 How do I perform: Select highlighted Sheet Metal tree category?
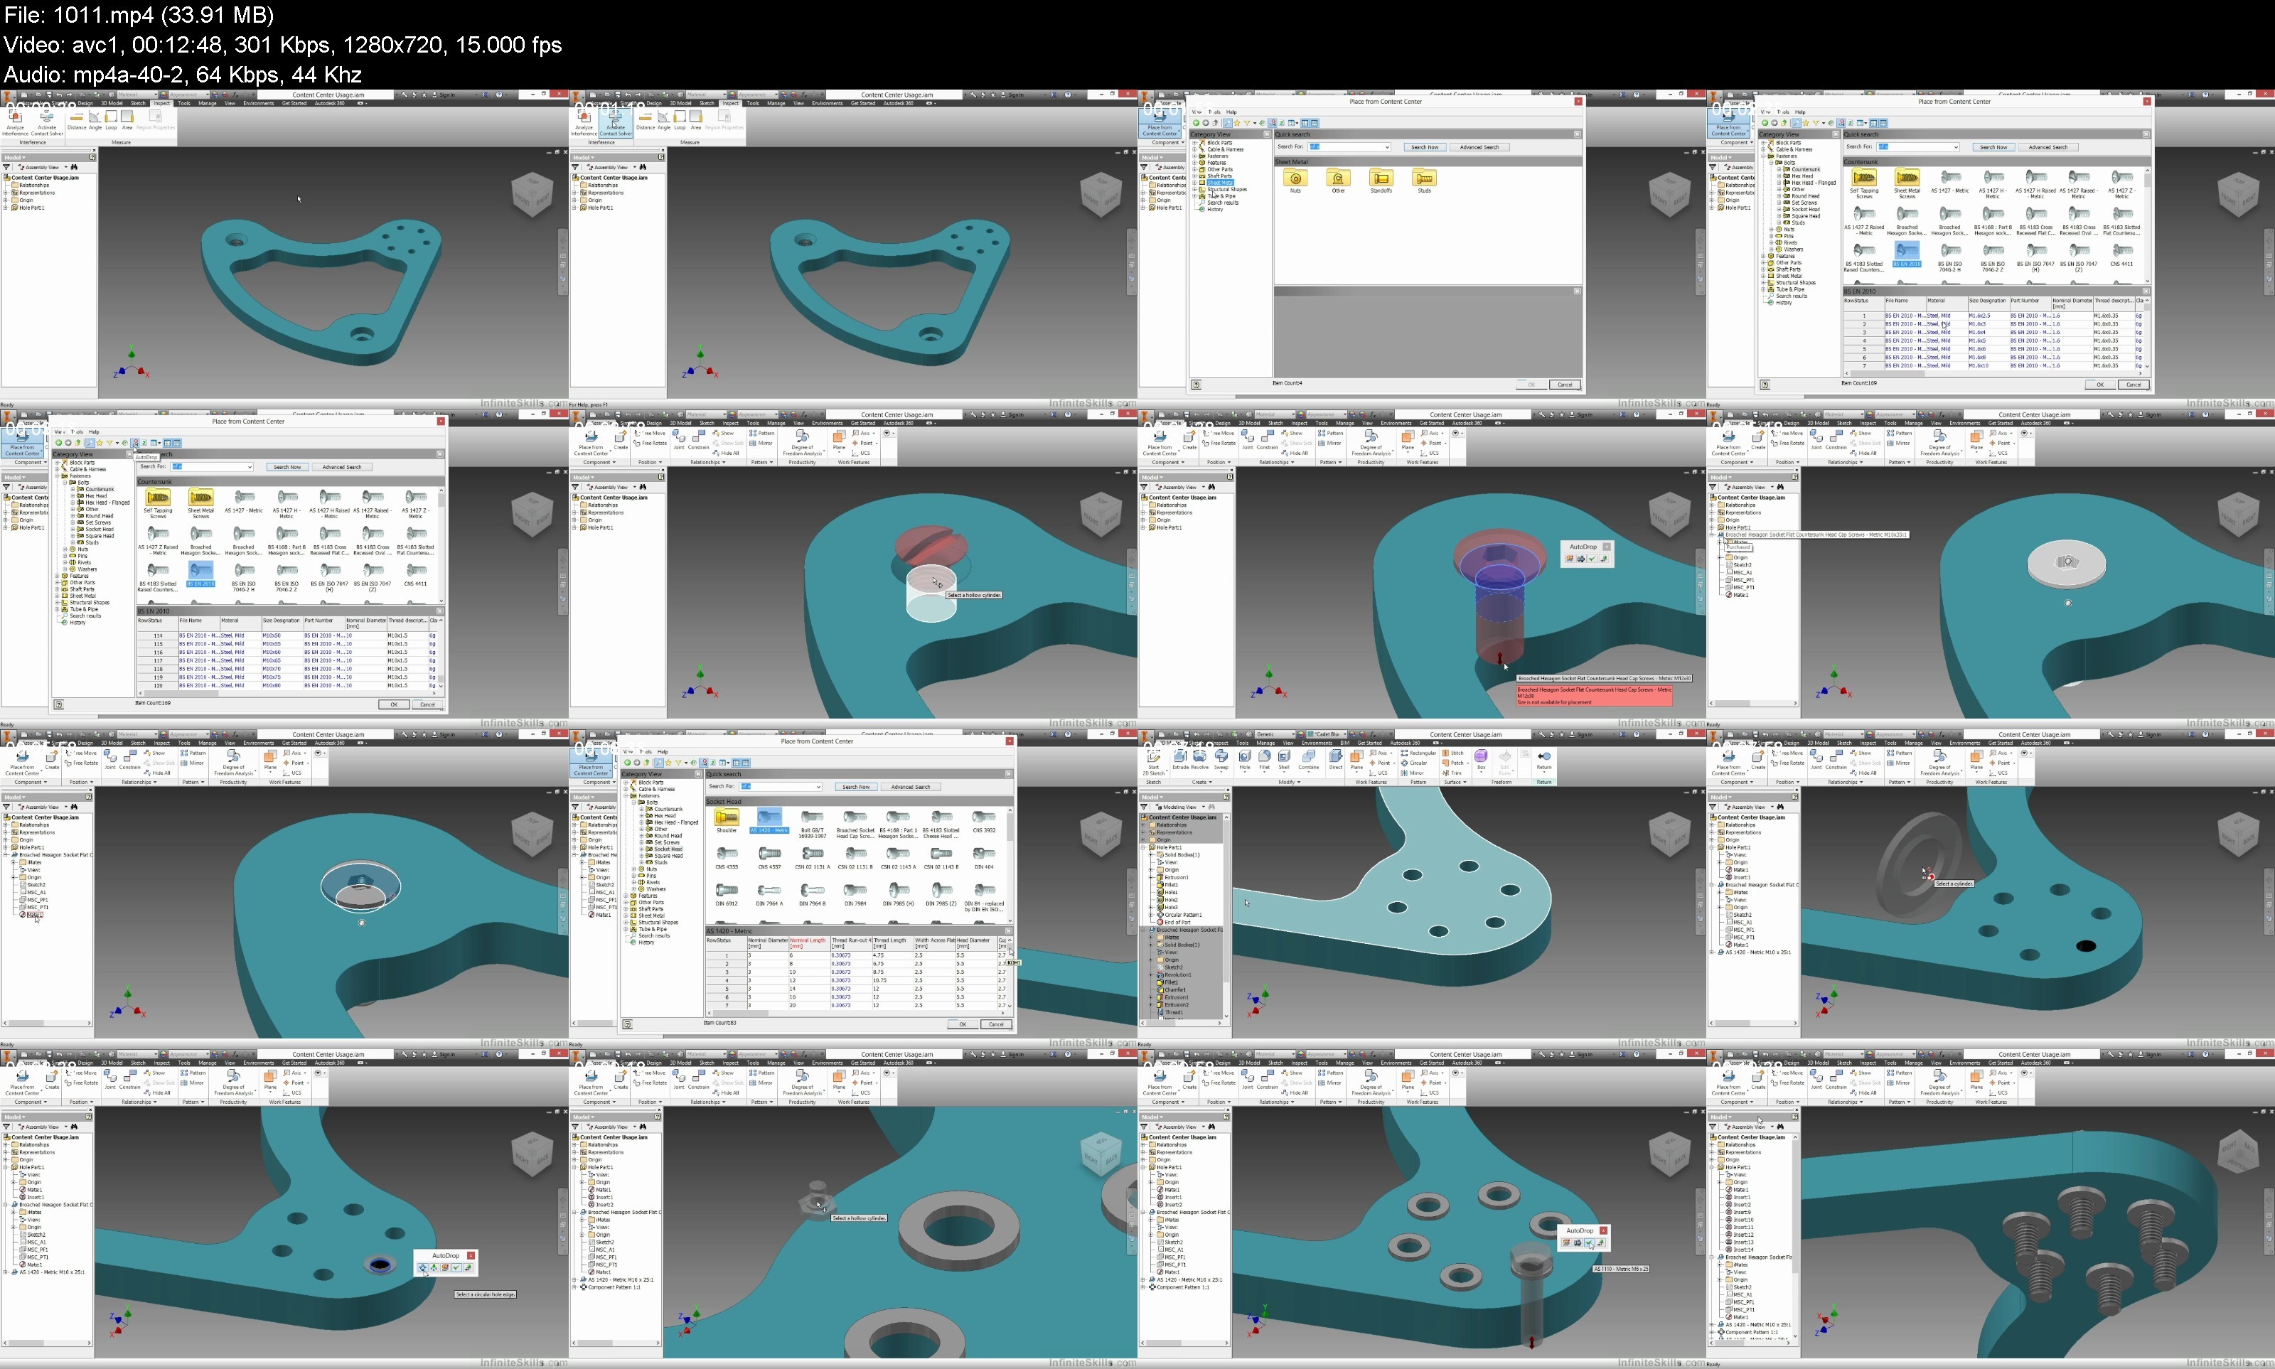tap(1219, 183)
